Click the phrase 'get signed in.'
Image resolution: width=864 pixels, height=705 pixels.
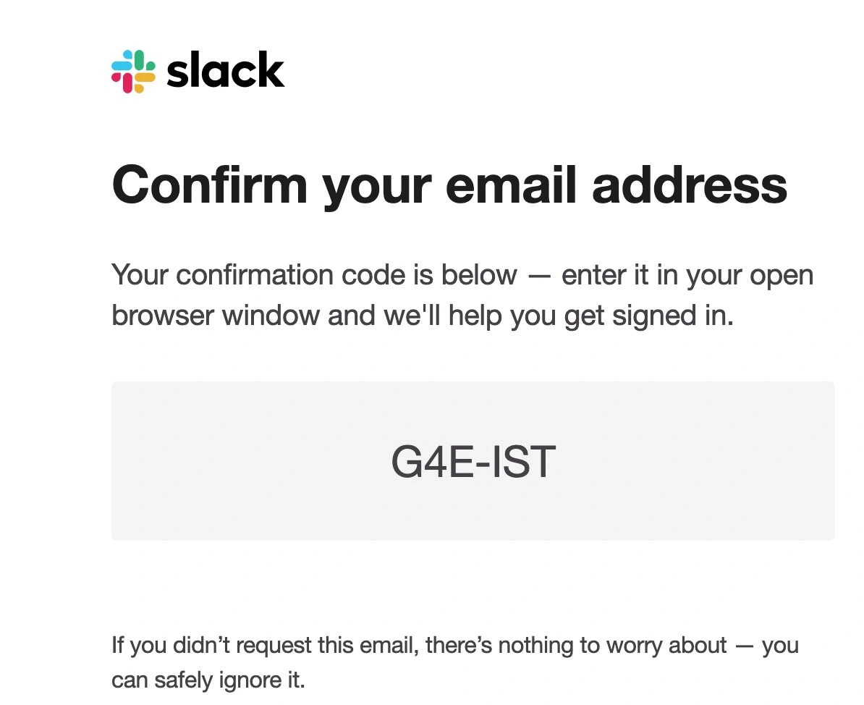[x=649, y=316]
